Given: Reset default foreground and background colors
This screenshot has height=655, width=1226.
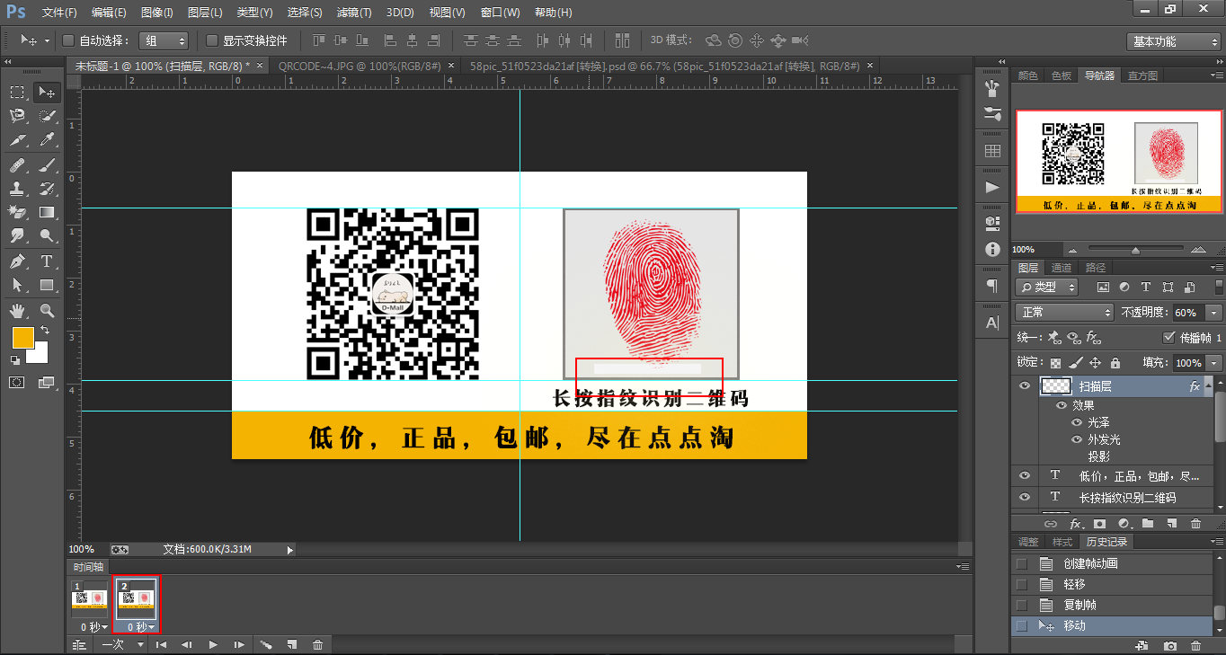Looking at the screenshot, I should (15, 360).
